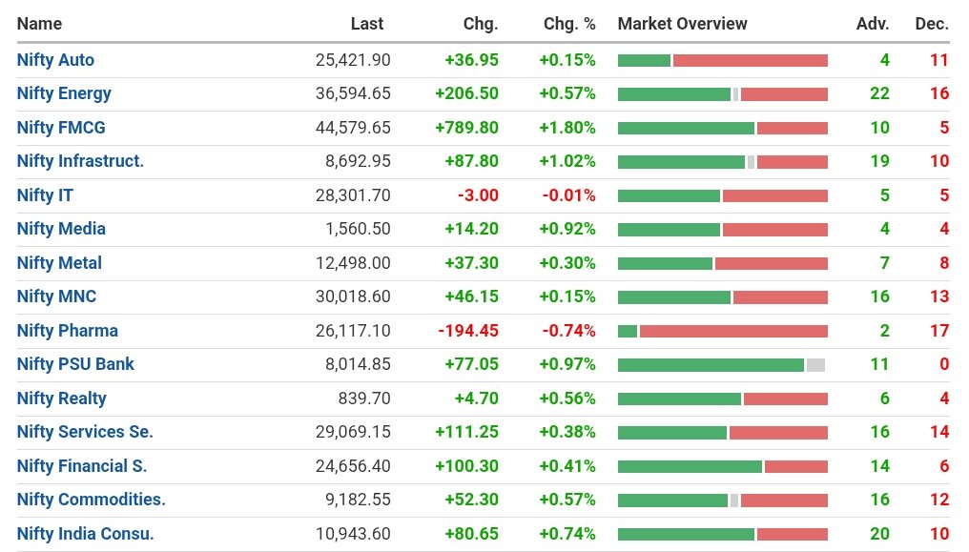The width and height of the screenshot is (969, 552).
Task: Click the last price 29,069.15
Action: [353, 432]
